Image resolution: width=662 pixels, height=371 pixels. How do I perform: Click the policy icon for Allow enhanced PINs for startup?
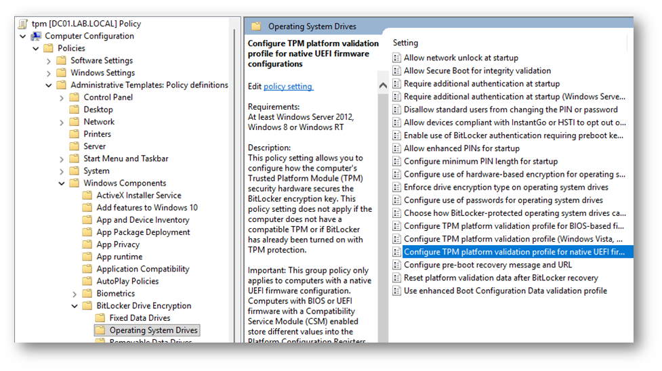tap(397, 149)
